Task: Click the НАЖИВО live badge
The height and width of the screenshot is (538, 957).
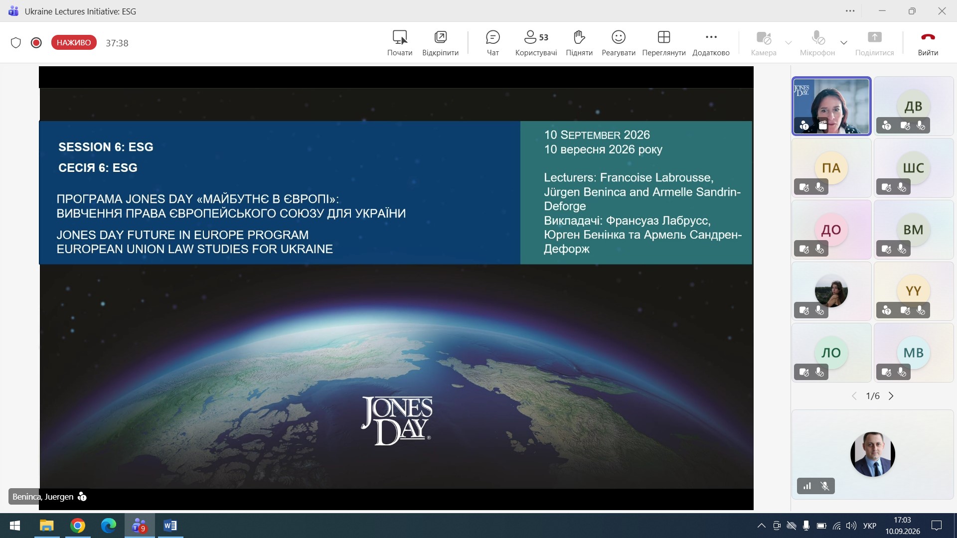Action: (x=74, y=43)
